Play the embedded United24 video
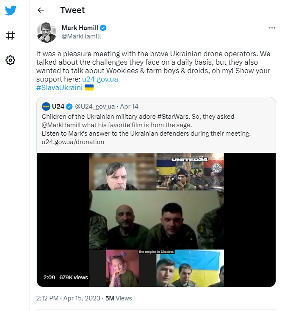This screenshot has width=282, height=311. point(156,220)
